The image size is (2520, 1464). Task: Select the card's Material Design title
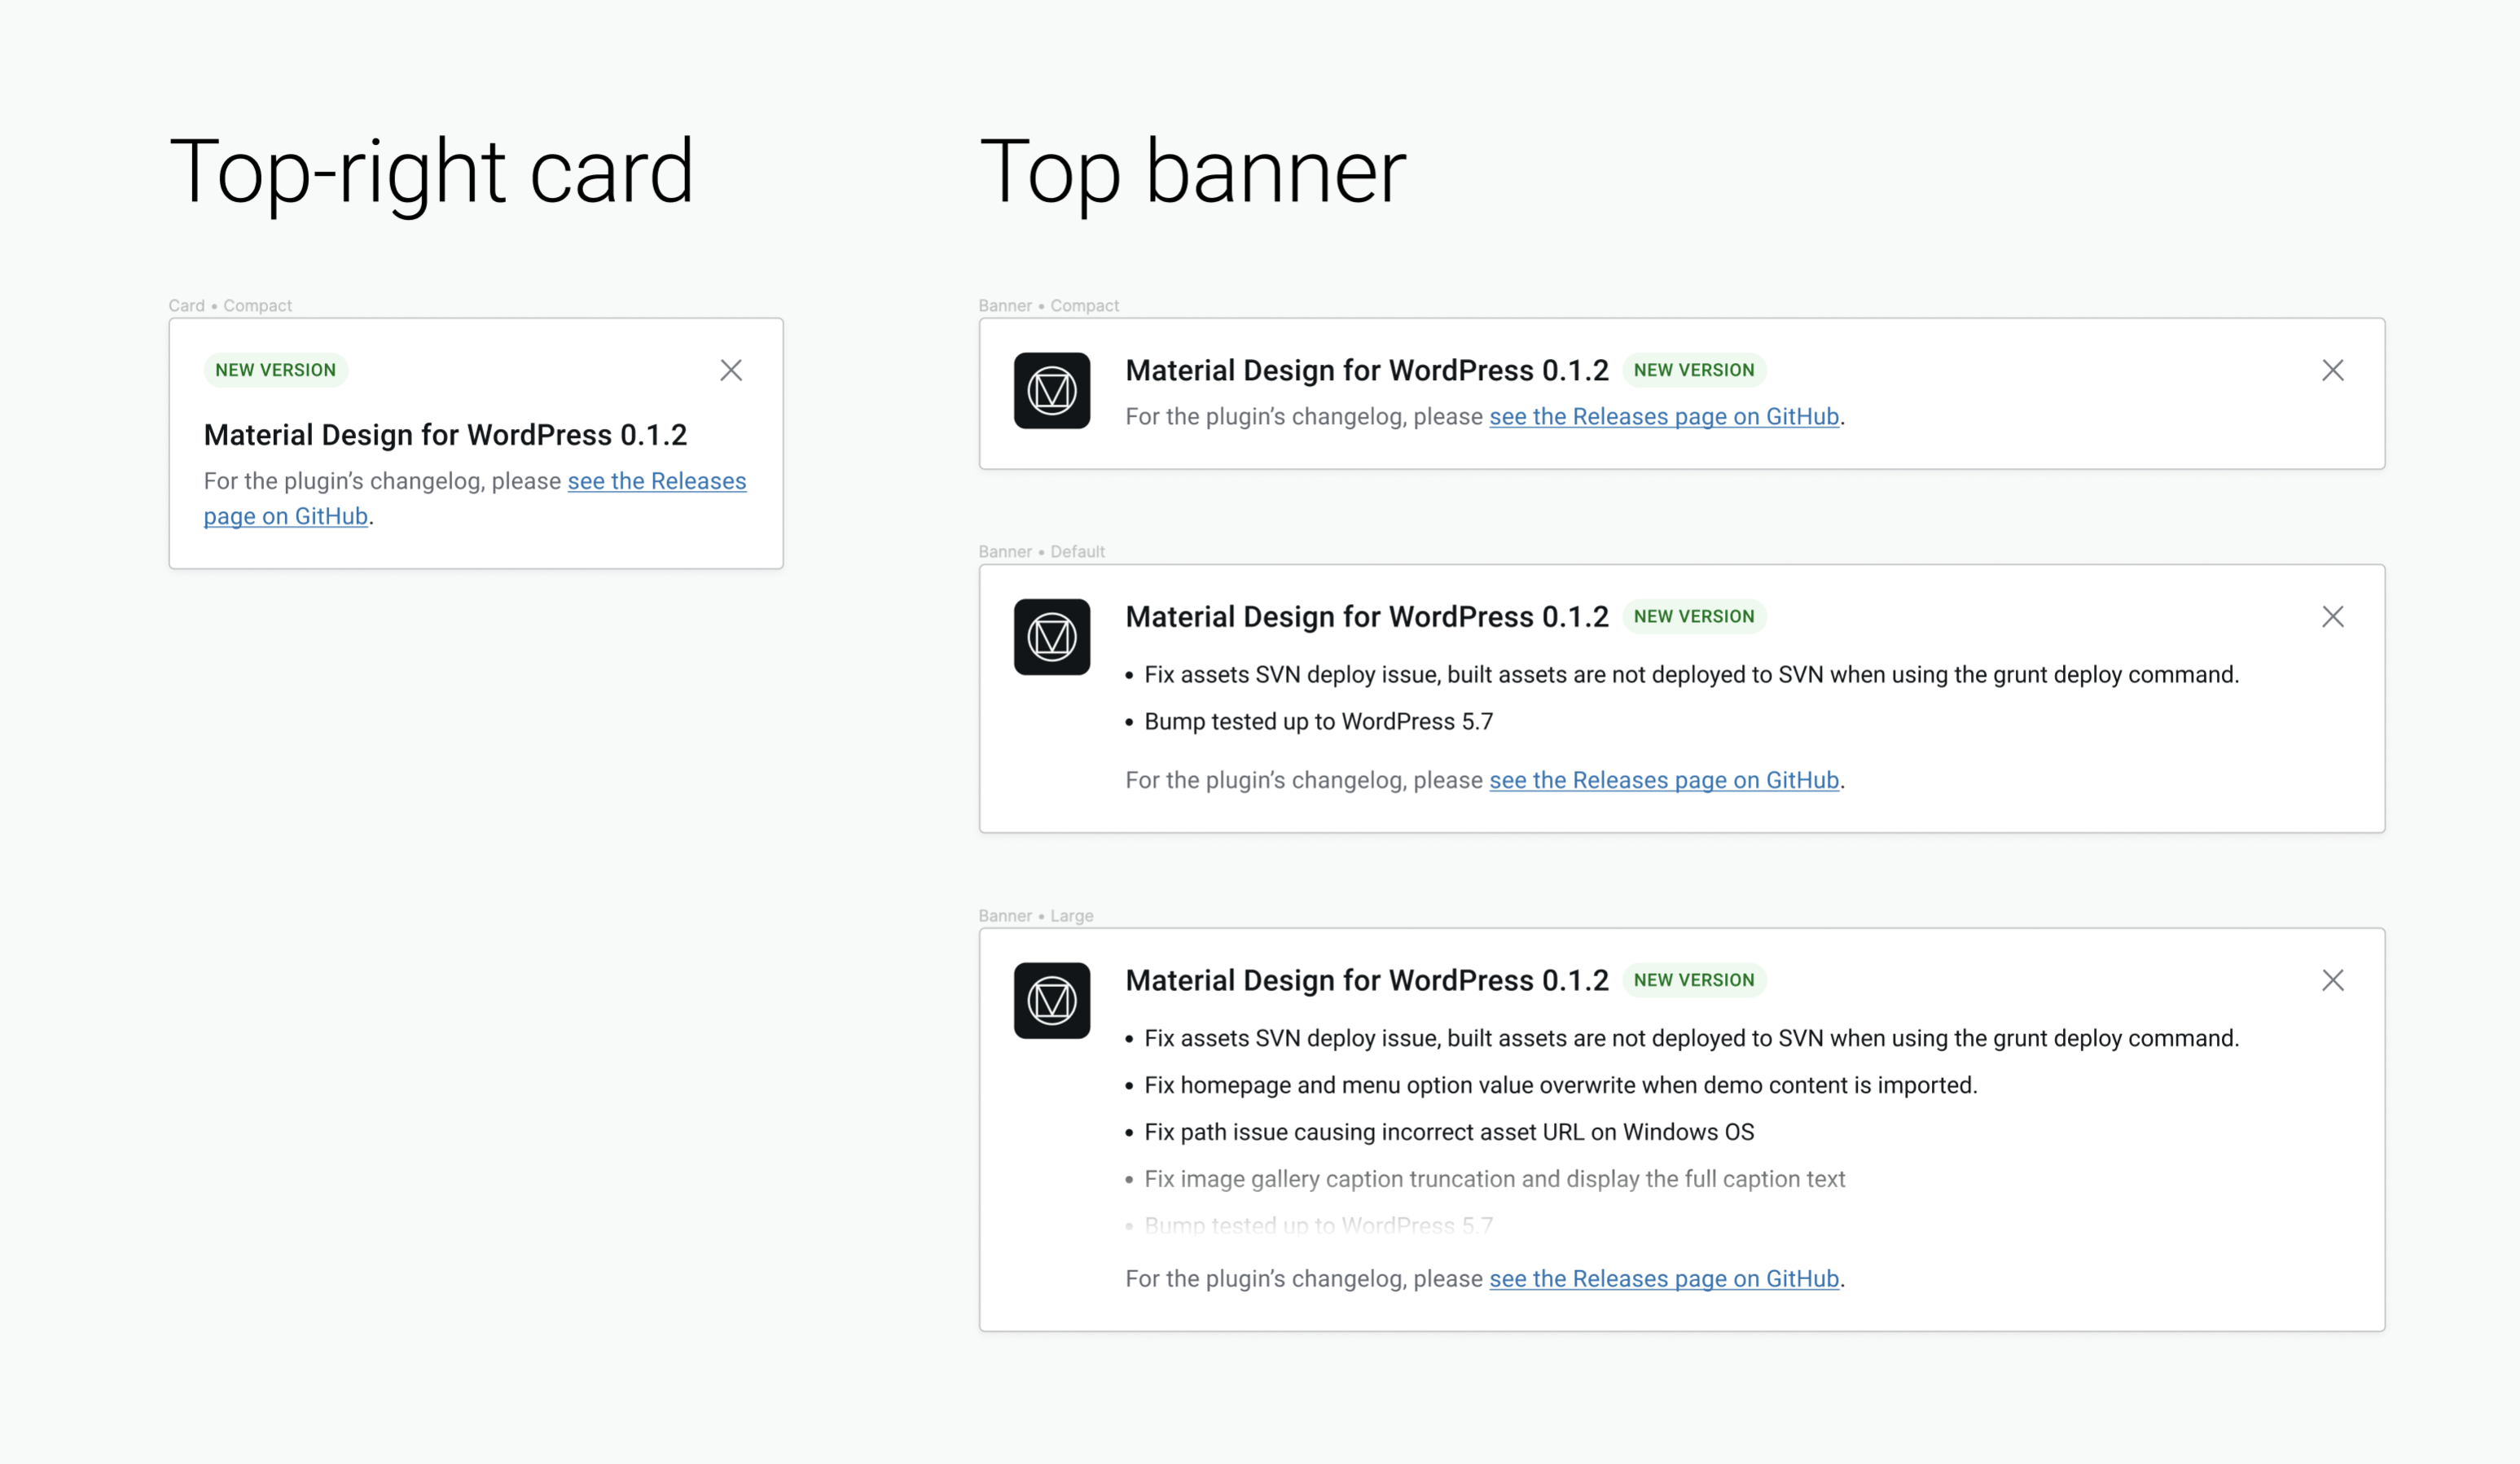pyautogui.click(x=445, y=435)
